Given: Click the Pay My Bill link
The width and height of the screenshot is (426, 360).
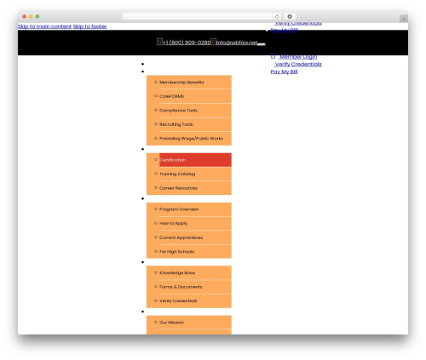Looking at the screenshot, I should pyautogui.click(x=284, y=71).
